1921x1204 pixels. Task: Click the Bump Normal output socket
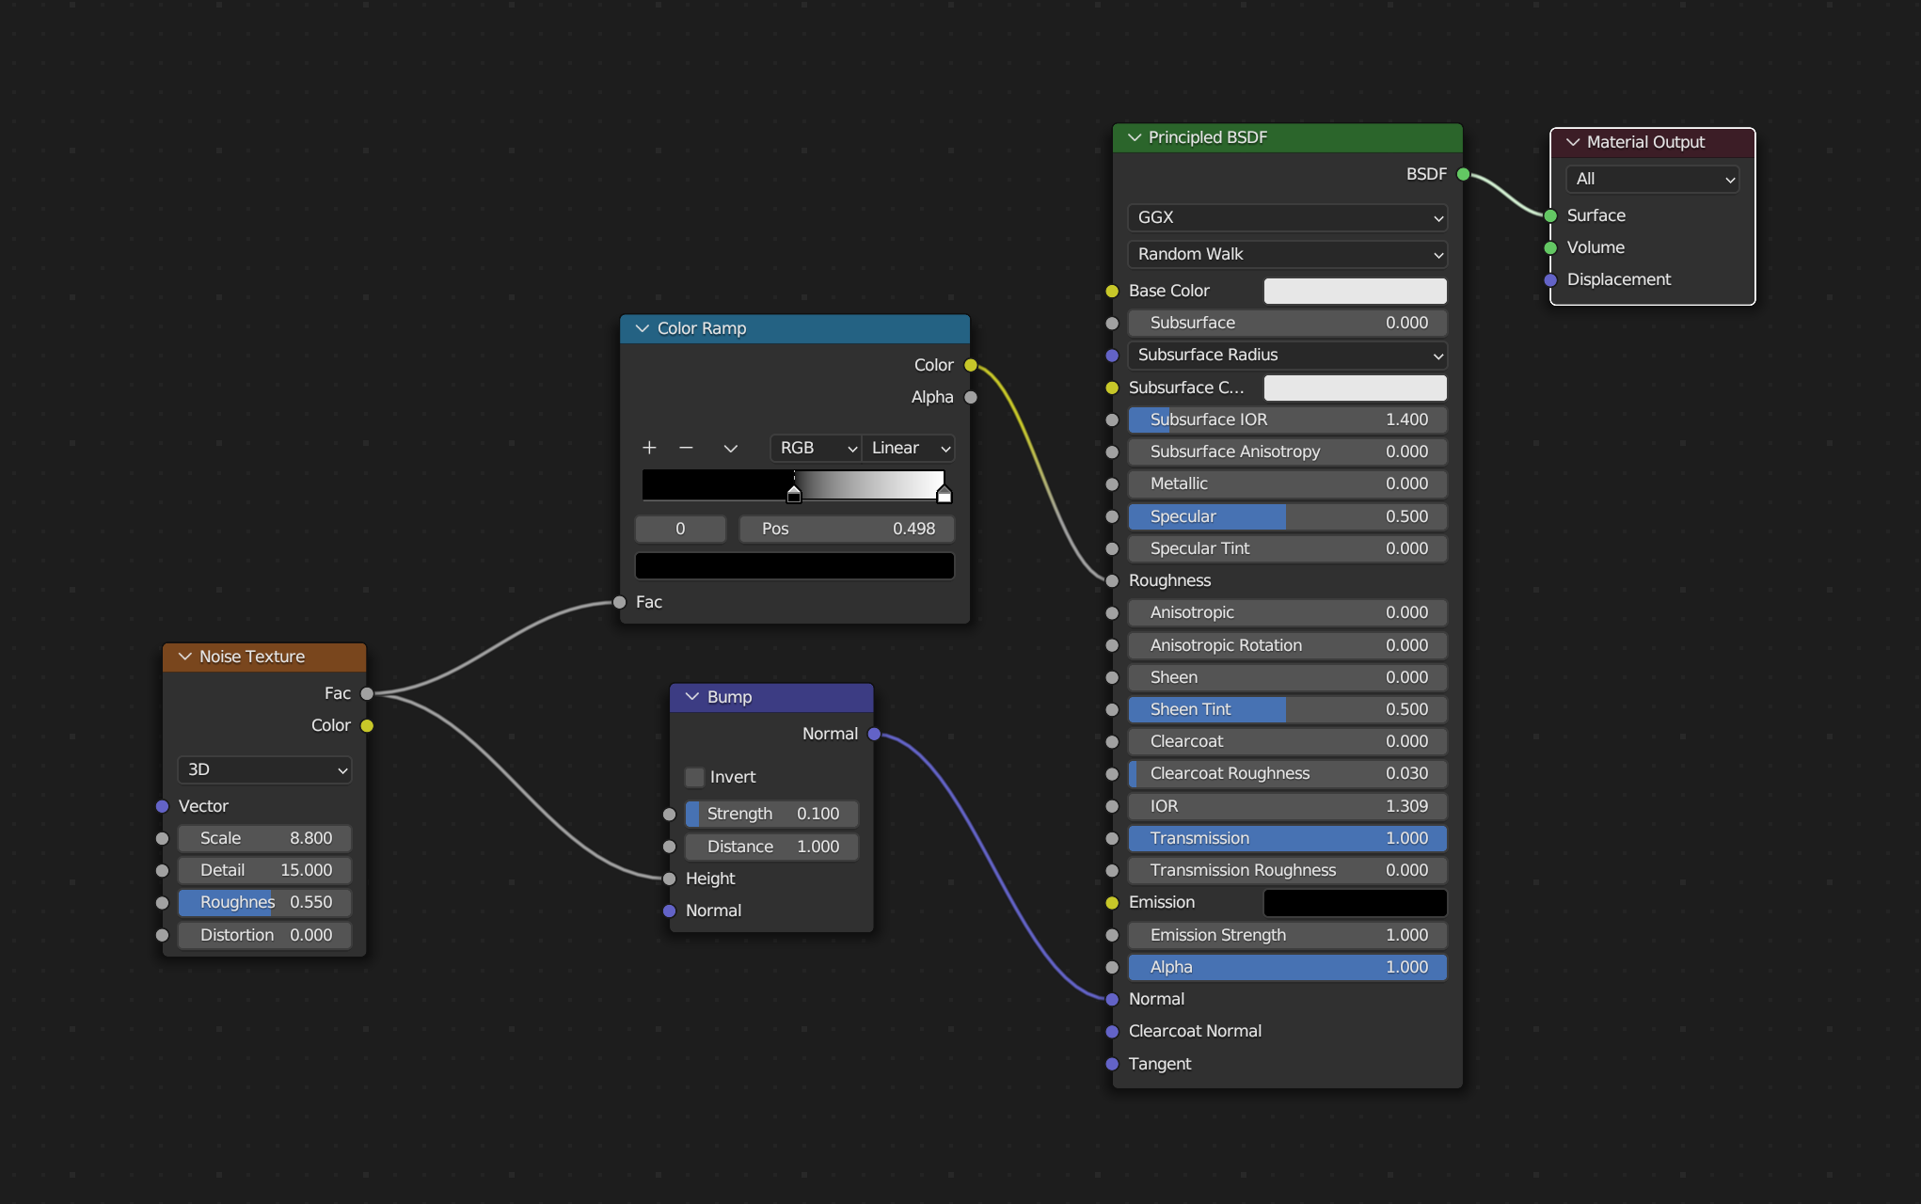pyautogui.click(x=874, y=735)
